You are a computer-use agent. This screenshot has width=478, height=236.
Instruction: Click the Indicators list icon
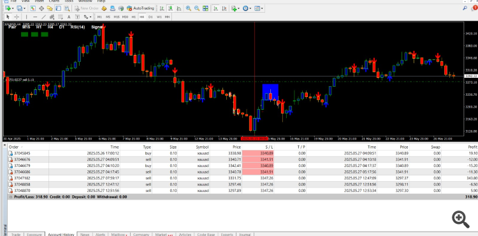coord(234,8)
